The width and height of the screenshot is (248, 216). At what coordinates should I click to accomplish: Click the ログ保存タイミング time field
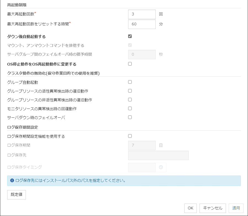(142, 167)
